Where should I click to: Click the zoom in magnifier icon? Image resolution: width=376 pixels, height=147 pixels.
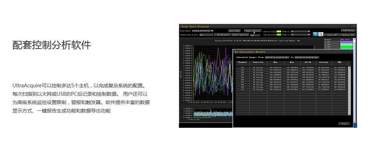click(315, 34)
